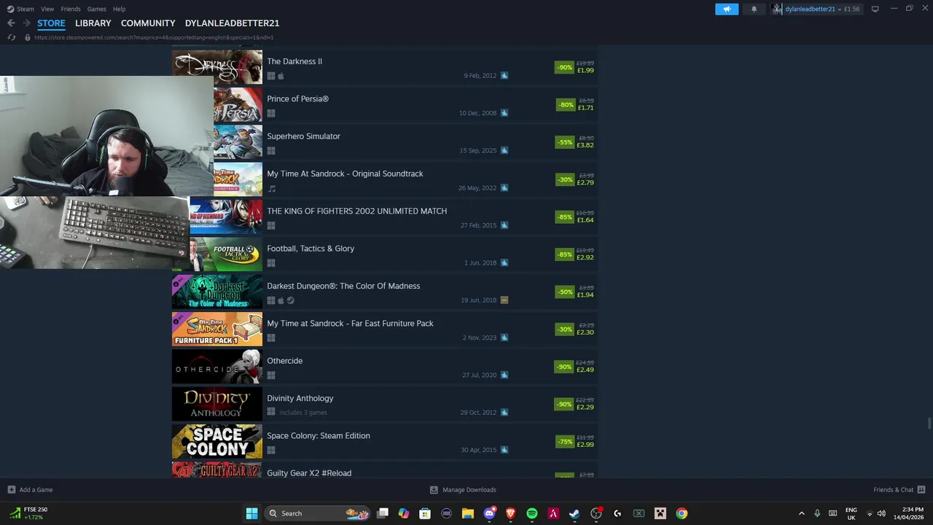Click the -90% £2.49 price on Othercide
933x525 pixels.
point(575,366)
